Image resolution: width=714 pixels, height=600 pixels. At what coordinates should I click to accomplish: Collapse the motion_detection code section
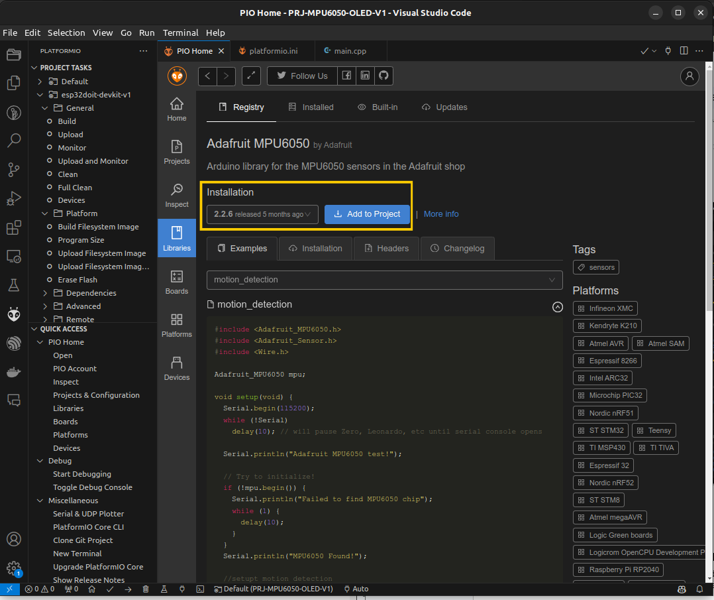(558, 307)
